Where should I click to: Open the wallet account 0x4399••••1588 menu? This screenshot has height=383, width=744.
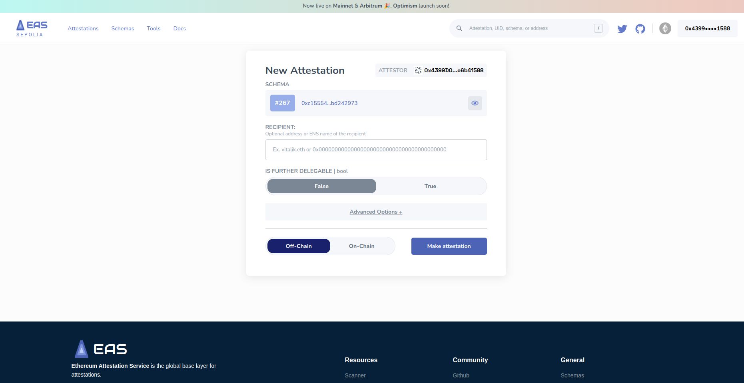click(x=707, y=28)
